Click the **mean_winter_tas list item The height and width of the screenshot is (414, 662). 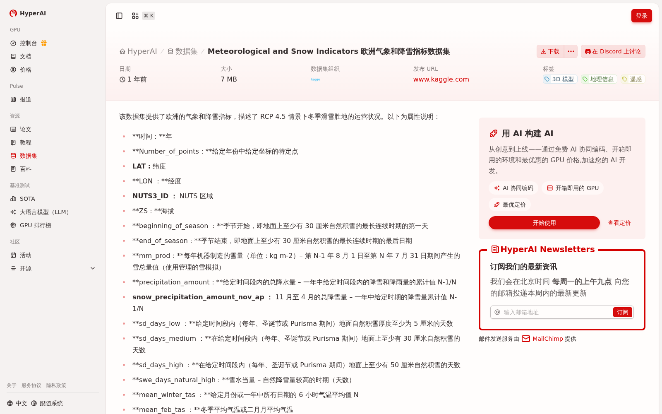point(245,395)
